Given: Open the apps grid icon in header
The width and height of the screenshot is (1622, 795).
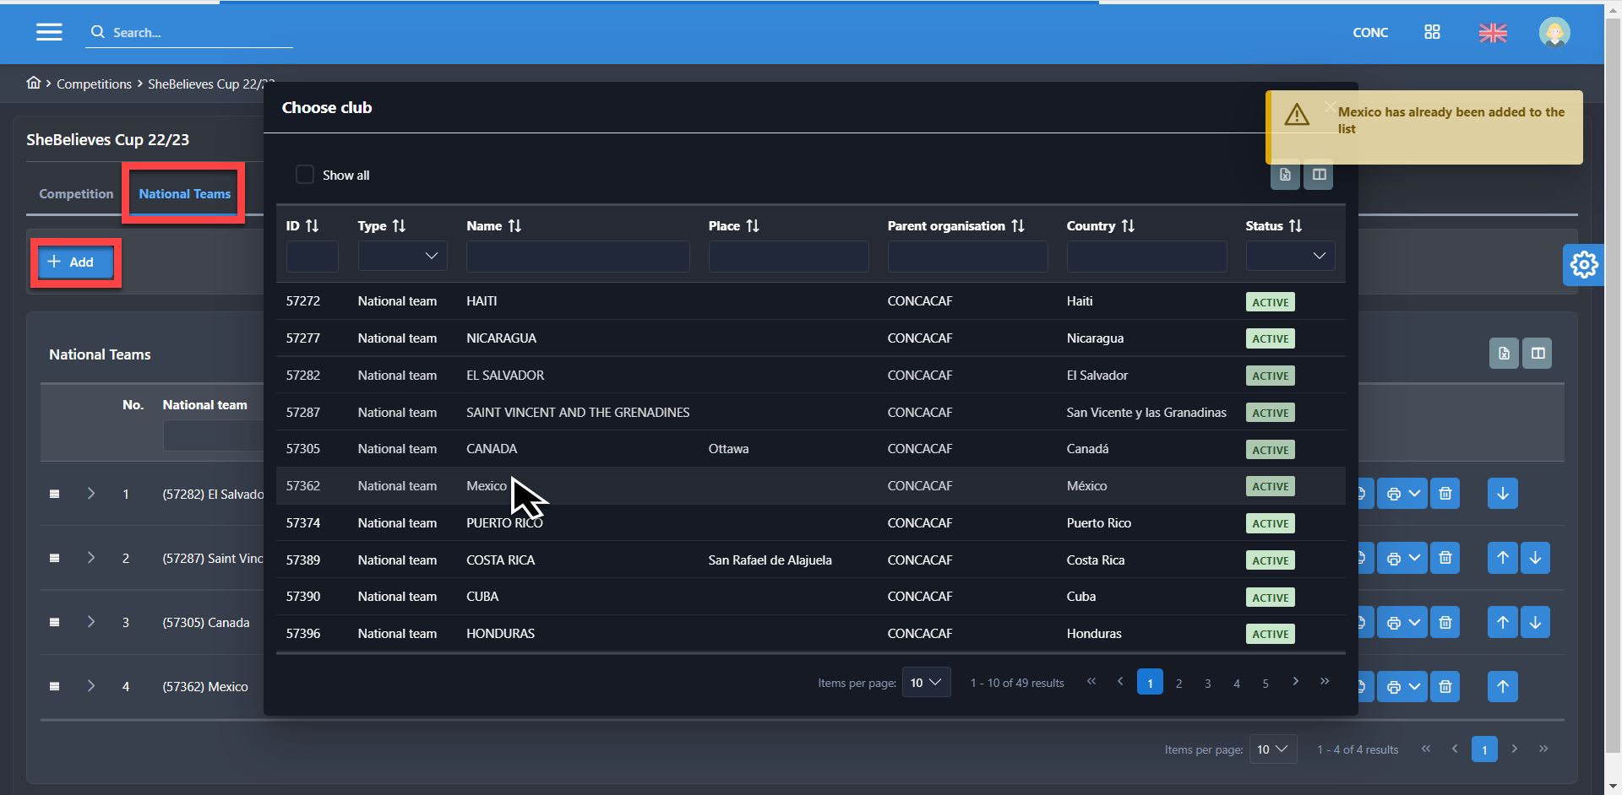Looking at the screenshot, I should pyautogui.click(x=1432, y=32).
